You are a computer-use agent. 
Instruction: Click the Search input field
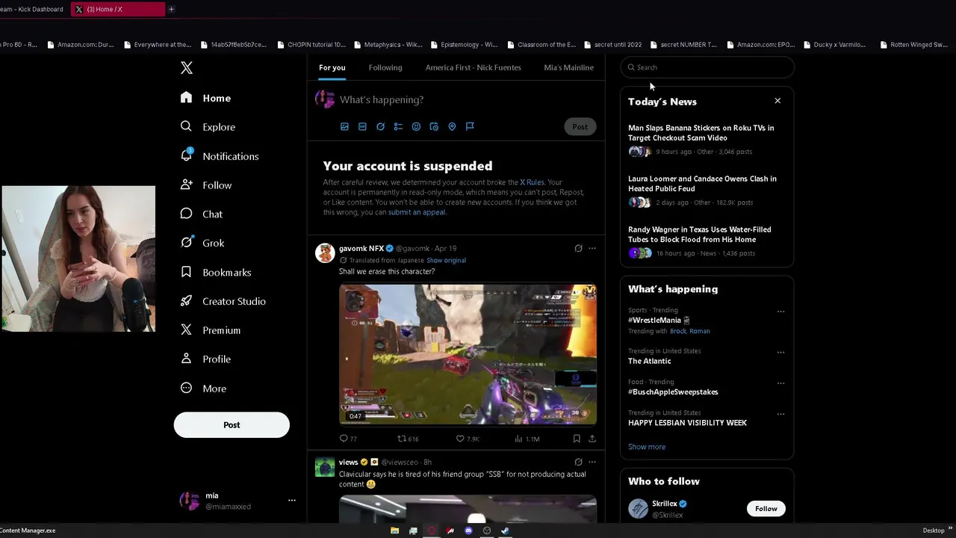707,67
